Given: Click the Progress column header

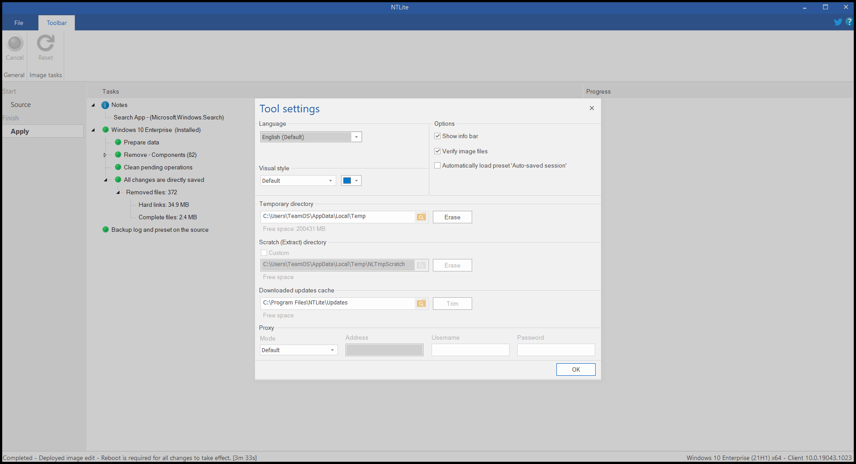Looking at the screenshot, I should [x=718, y=91].
